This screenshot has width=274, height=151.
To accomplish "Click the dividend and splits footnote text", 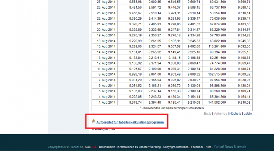I will click(x=172, y=108).
